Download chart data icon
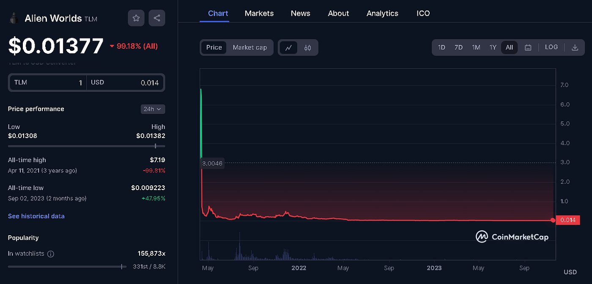Viewport: 592px width, 284px height. click(x=575, y=47)
